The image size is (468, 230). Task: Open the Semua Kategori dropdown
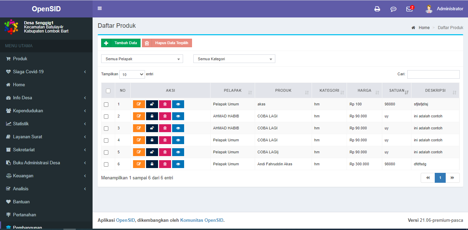(x=234, y=59)
